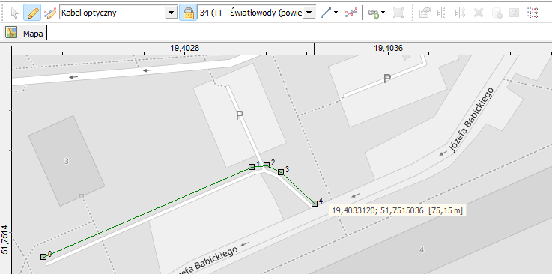Click the map layers icon beside Mapa
552x274 pixels.
coord(11,33)
